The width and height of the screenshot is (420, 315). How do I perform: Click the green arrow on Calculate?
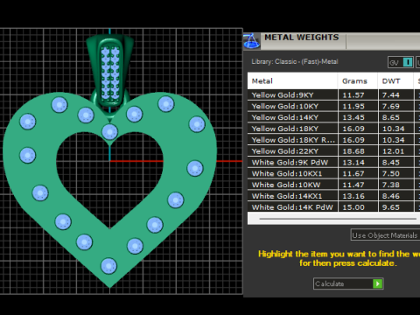[378, 283]
